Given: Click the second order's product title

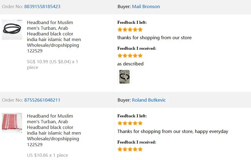Looking at the screenshot, I should pos(54,130).
